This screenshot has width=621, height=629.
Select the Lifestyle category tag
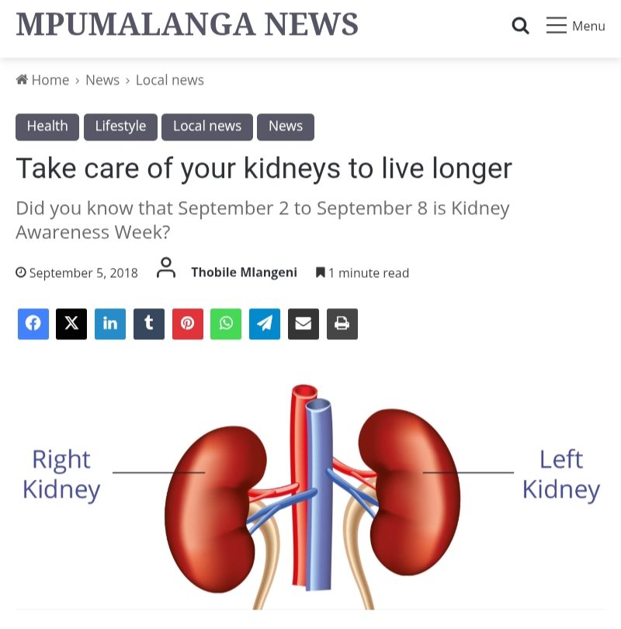point(120,126)
